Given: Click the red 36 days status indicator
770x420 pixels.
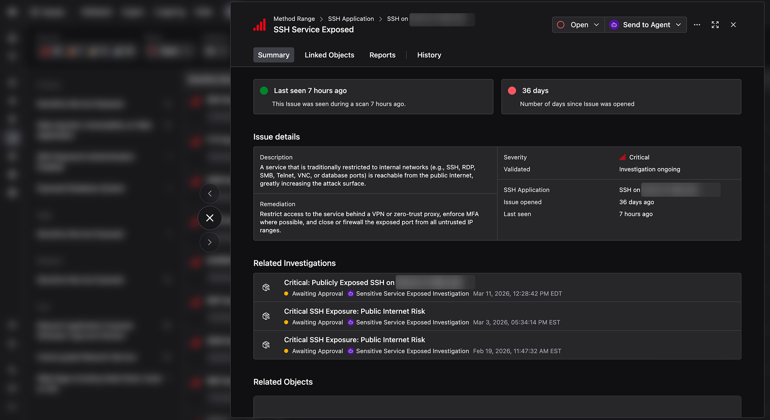Looking at the screenshot, I should [512, 91].
